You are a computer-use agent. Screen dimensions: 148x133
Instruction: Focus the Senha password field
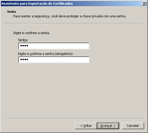[x=54, y=46]
